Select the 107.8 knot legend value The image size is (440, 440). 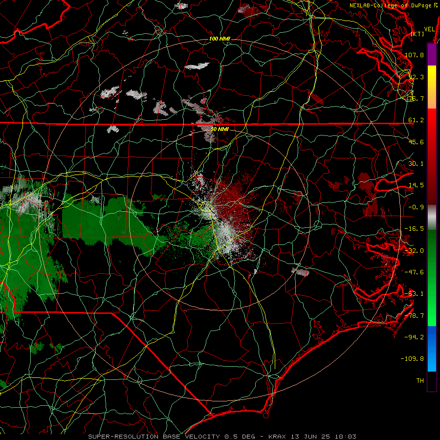[414, 55]
